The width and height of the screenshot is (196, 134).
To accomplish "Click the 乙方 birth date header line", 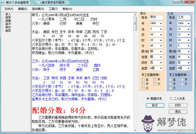I will 61,61.
